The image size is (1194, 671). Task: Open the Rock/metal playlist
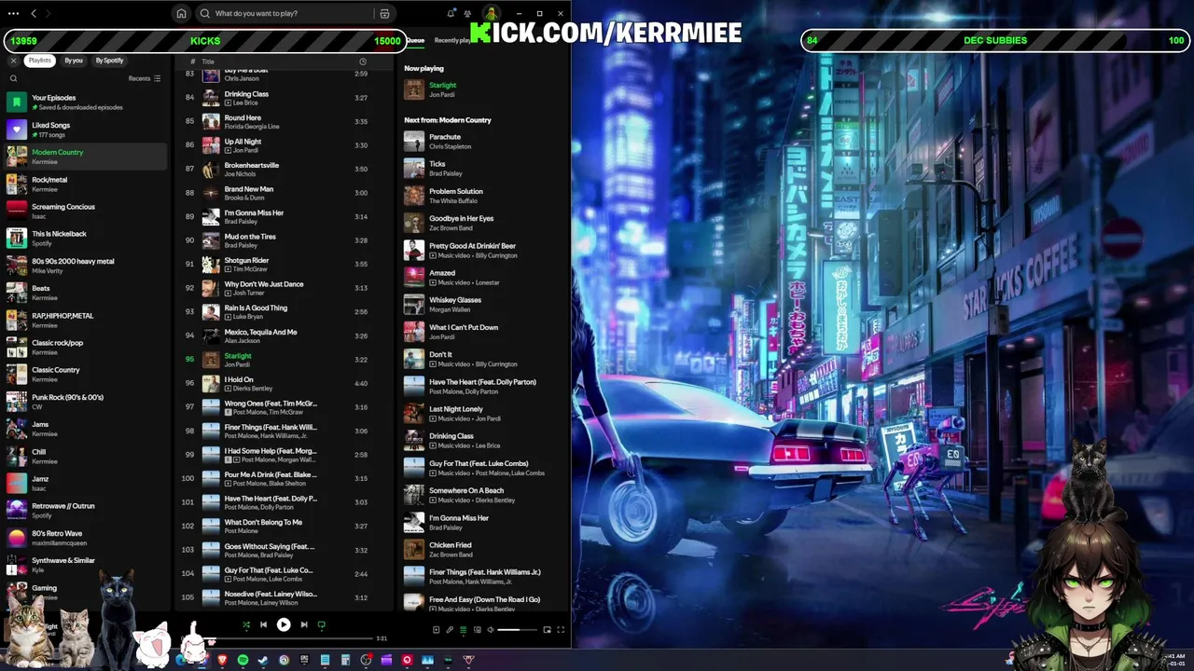[x=86, y=185]
